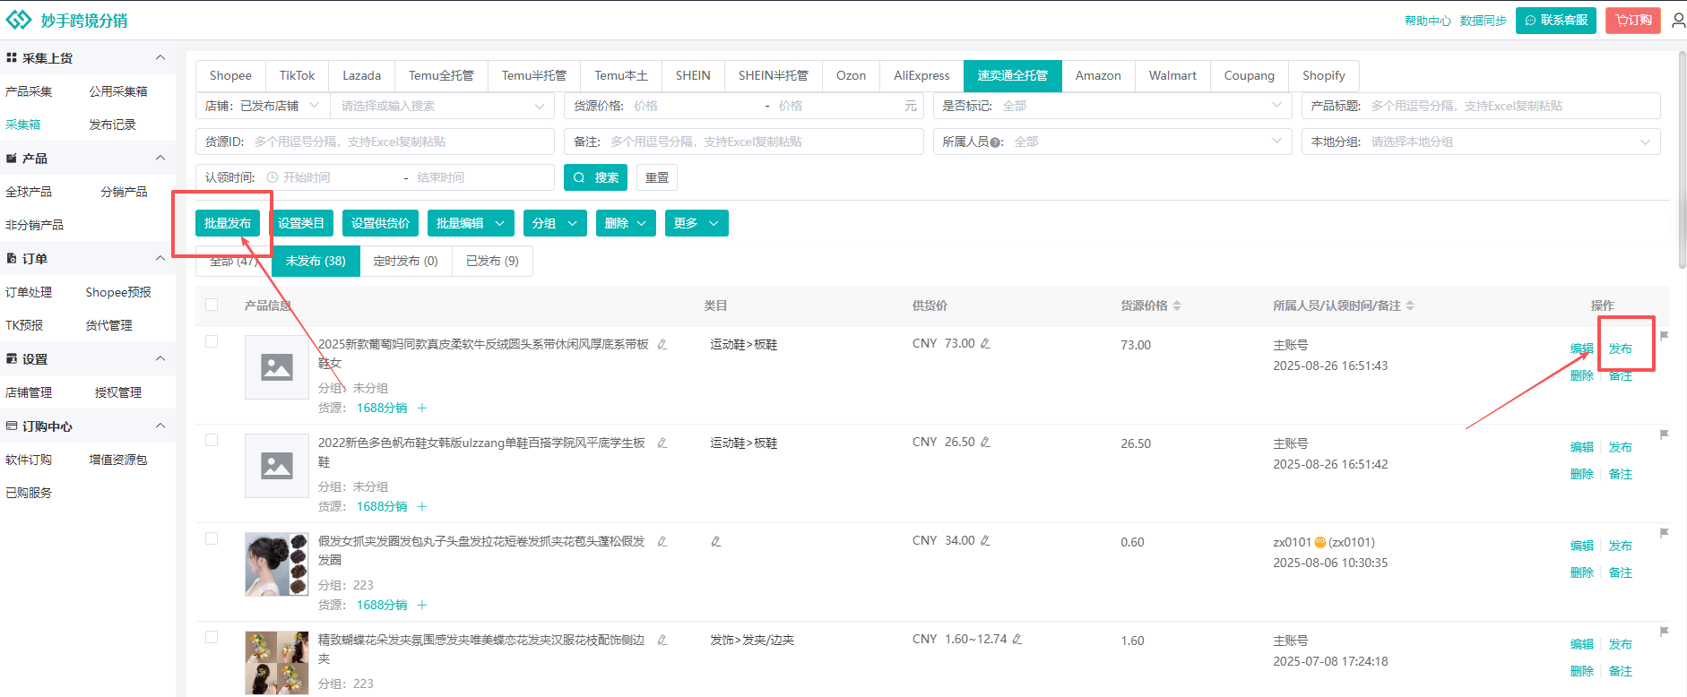Click the flag marker on first product row
This screenshot has width=1687, height=697.
point(1664,336)
